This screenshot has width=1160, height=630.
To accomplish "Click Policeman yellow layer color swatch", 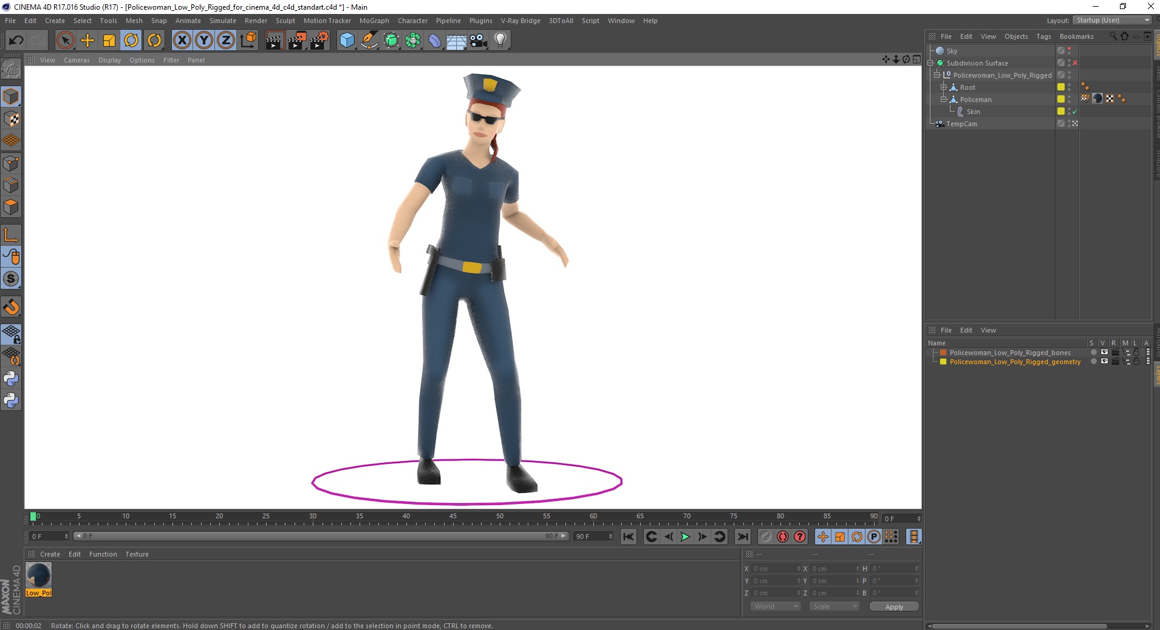I will [x=1061, y=100].
